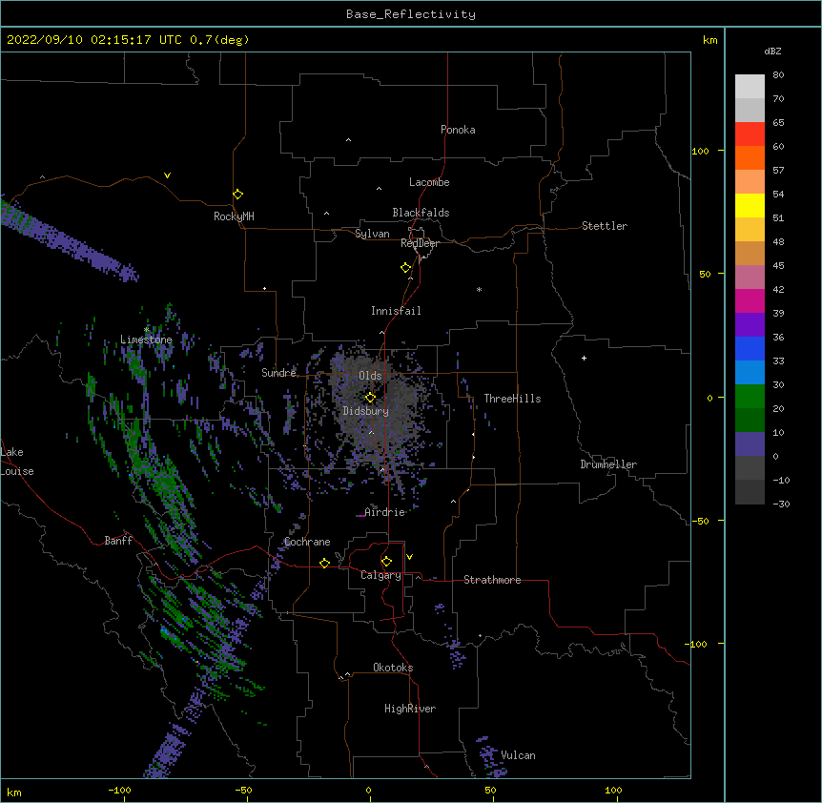Screen dimensions: 822x803
Task: Click the Ponoka city label
Action: (458, 130)
